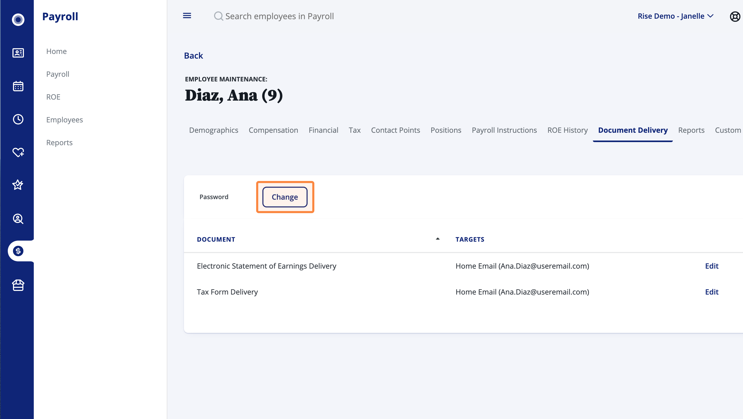Focus the Search employees in Payroll field
Viewport: 743px width, 419px height.
(279, 16)
